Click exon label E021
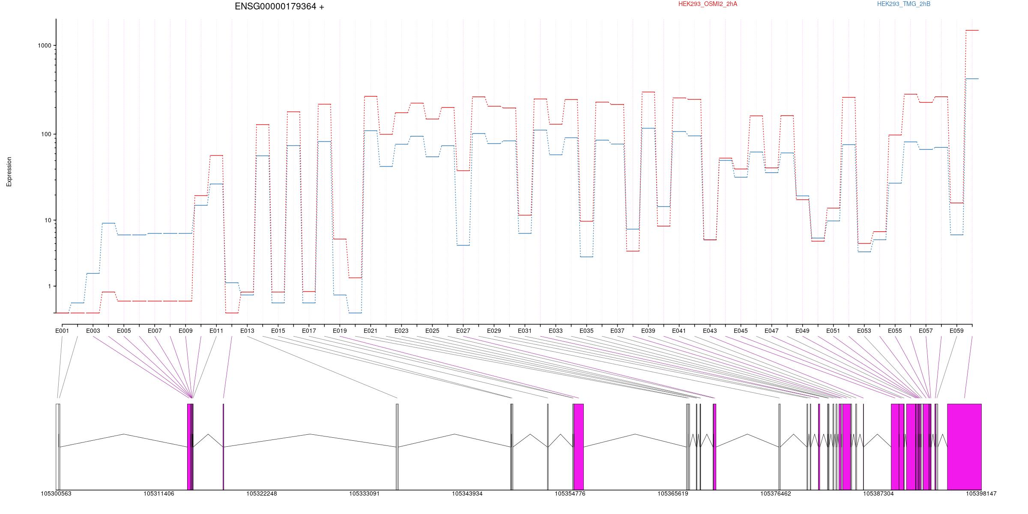1028x514 pixels. click(x=371, y=331)
